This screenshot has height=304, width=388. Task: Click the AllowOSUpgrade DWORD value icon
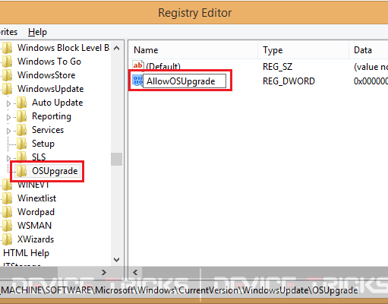[x=137, y=81]
